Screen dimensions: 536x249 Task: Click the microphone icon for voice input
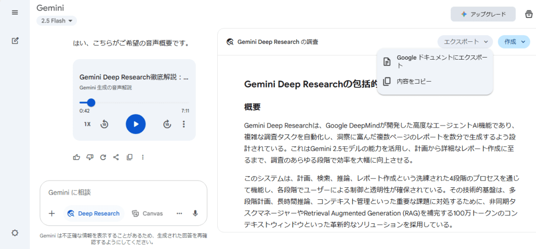[x=195, y=213]
